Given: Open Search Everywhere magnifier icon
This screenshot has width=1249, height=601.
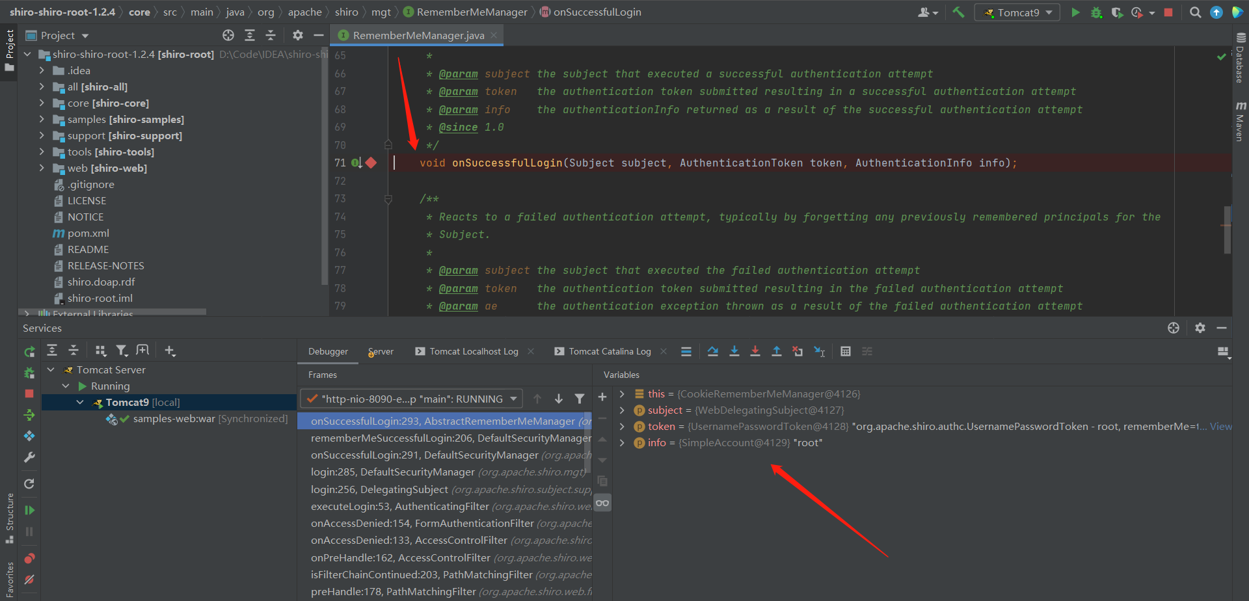Looking at the screenshot, I should (1195, 12).
